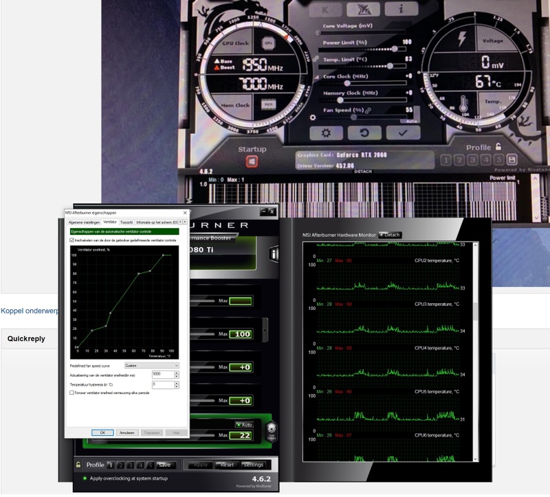This screenshot has height=497, width=550.
Task: Click the Memory Clock slider handle
Action: (x=340, y=100)
